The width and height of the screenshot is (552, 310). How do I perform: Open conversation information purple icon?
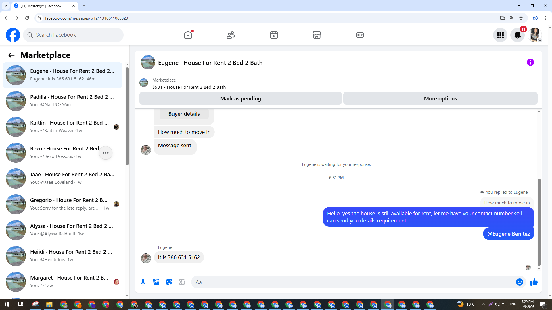(530, 62)
